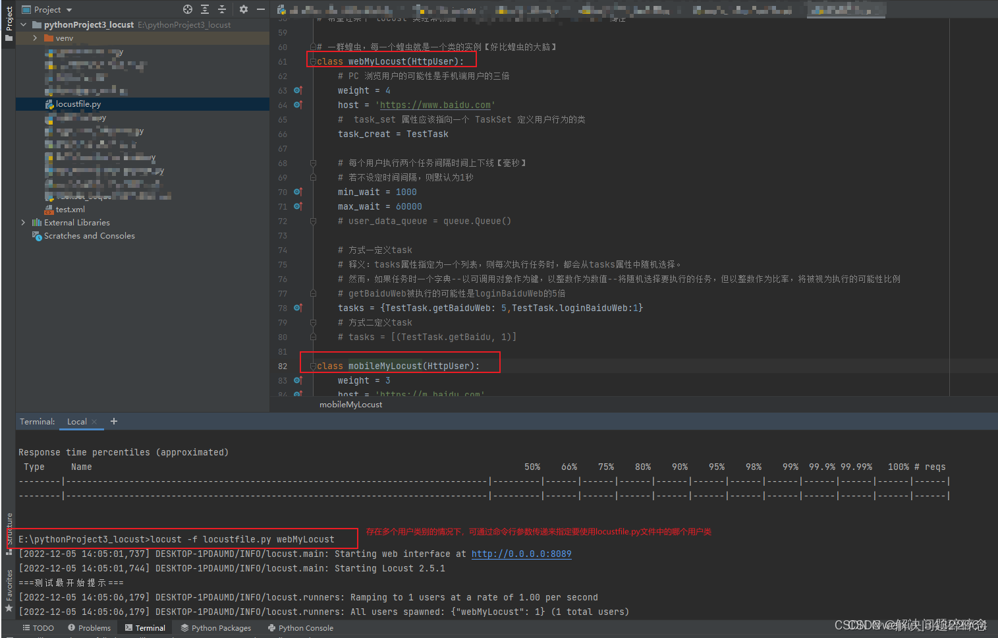Click the override gutter icon on line 83
This screenshot has height=638, width=998.
point(298,380)
